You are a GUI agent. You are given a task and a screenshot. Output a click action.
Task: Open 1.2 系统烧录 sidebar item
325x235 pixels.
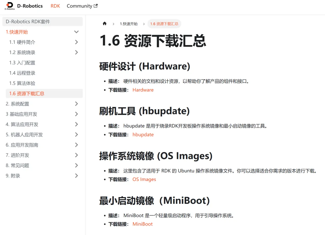coord(22,53)
